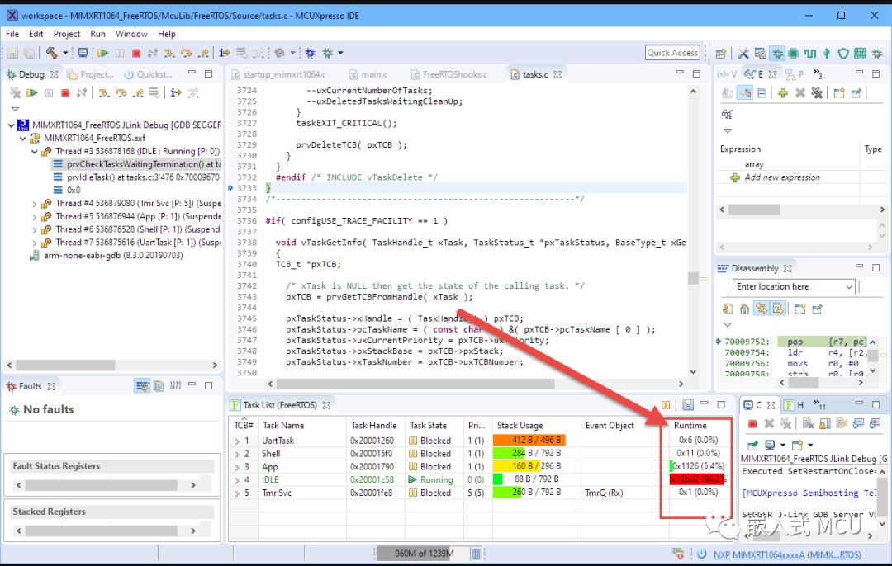892x566 pixels.
Task: Open the File menu
Action: [x=12, y=34]
